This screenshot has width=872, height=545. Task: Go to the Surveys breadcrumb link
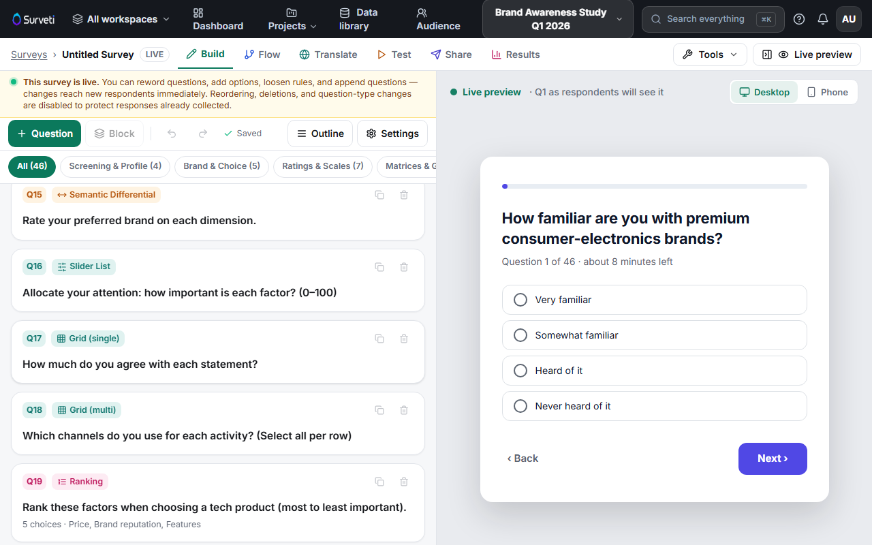point(29,54)
